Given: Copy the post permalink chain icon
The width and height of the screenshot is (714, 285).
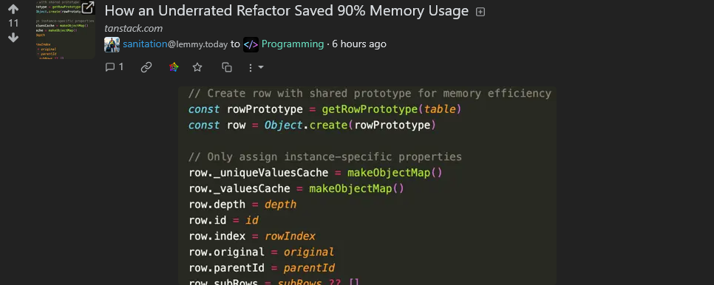Looking at the screenshot, I should (x=146, y=67).
